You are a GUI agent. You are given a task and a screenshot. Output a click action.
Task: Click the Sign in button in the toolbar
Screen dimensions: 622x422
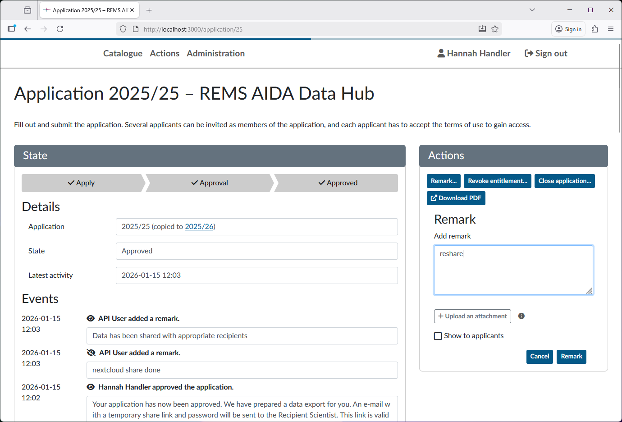pos(568,28)
